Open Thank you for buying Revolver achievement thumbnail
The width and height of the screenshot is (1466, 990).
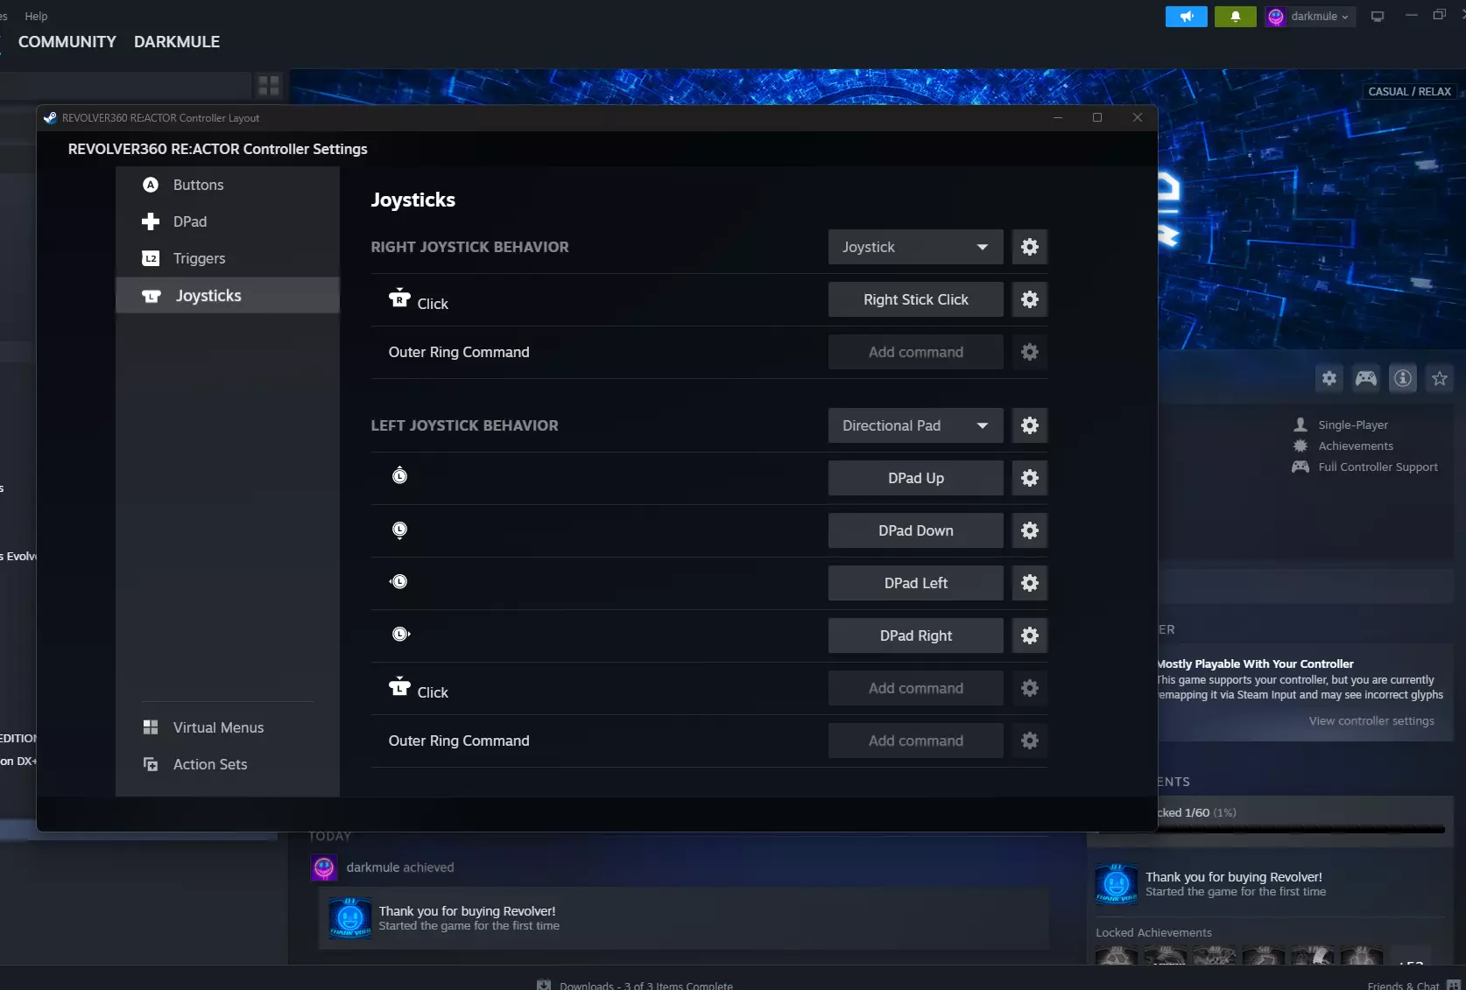(x=1117, y=884)
